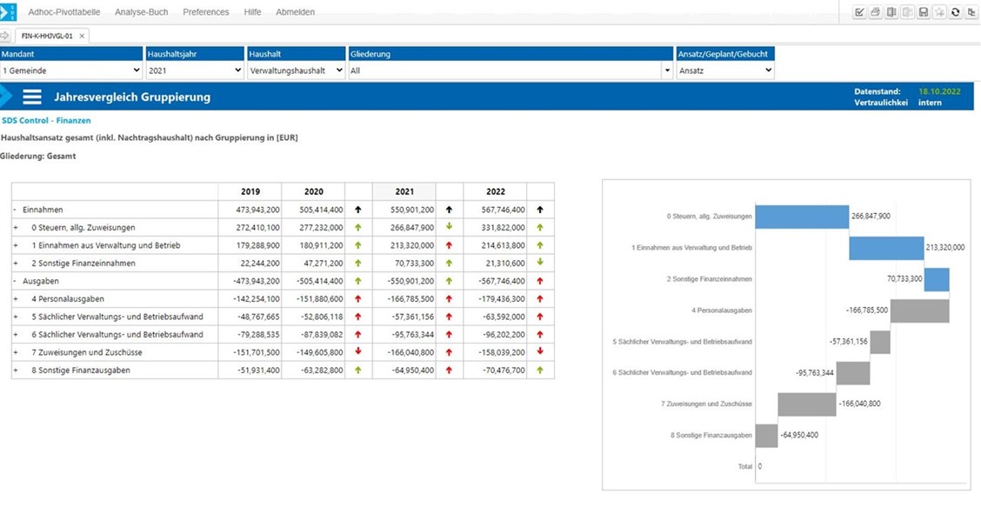Click the circular refresh arrows icon
The width and height of the screenshot is (981, 514).
click(x=955, y=12)
